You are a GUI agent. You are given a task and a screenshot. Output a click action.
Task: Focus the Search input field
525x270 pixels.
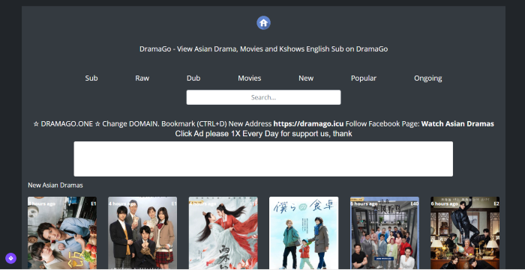(x=263, y=97)
